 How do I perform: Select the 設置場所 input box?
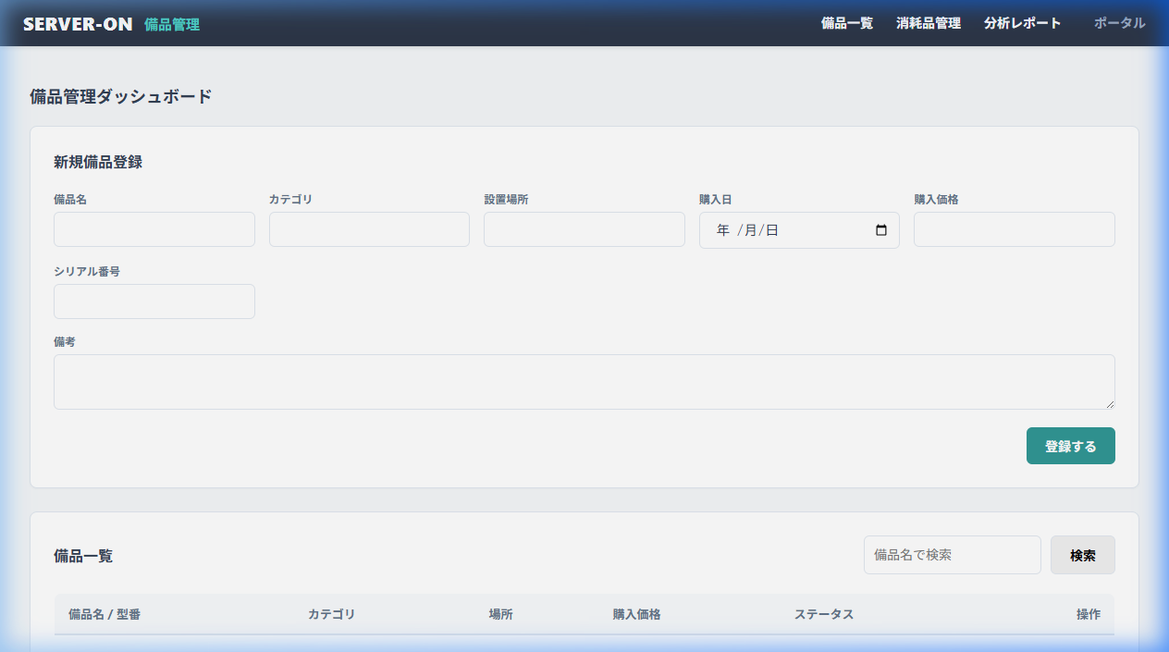(584, 229)
